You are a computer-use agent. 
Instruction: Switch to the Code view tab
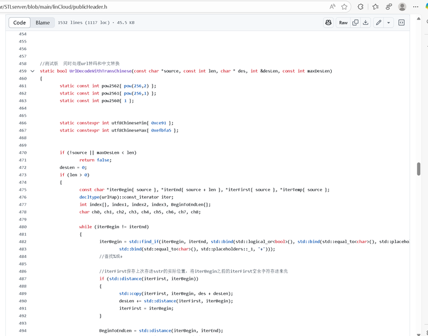point(19,22)
